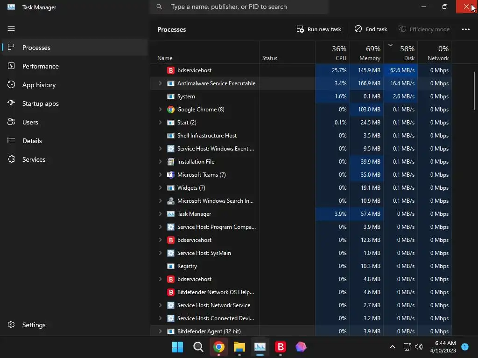Click the Bitdefender Network OS Helper icon
This screenshot has height=358, width=478.
(x=171, y=292)
